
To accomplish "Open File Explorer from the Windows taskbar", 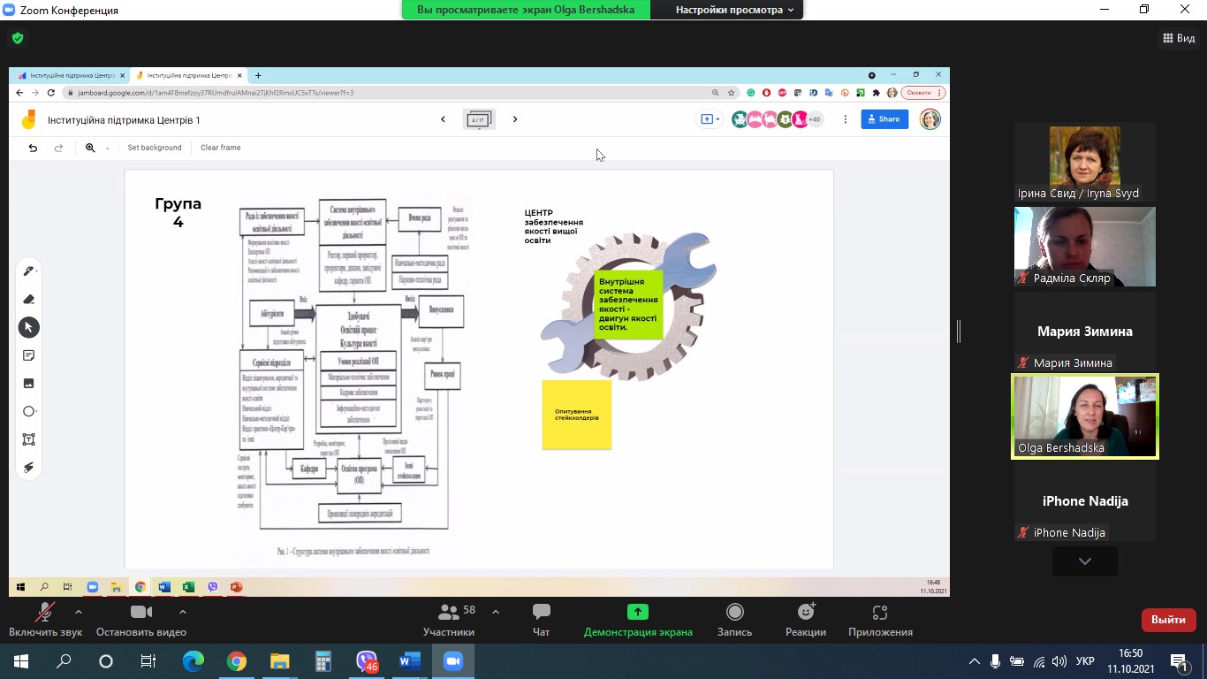I will (279, 661).
